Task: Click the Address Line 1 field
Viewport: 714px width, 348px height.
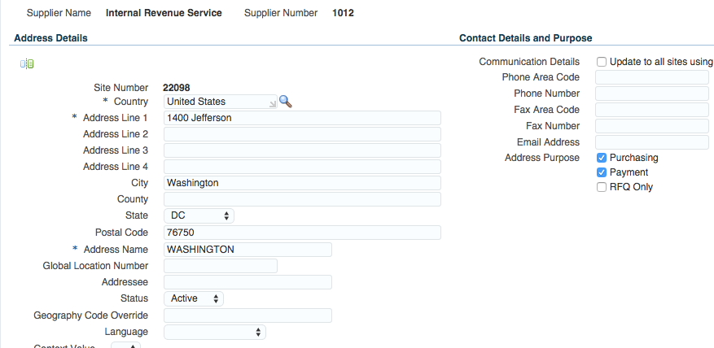Action: point(302,118)
